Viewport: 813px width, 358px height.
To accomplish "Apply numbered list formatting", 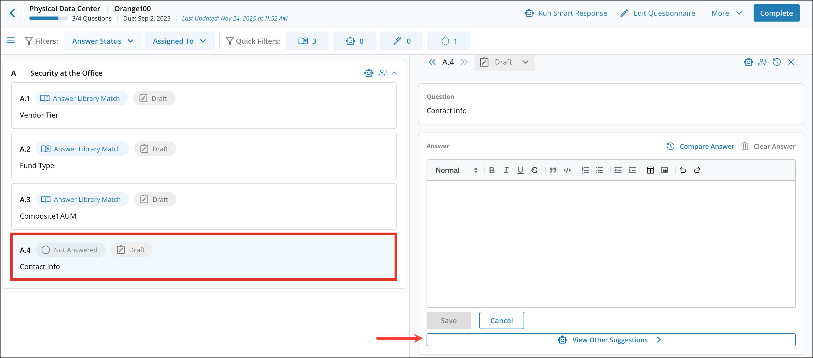I will pos(586,170).
